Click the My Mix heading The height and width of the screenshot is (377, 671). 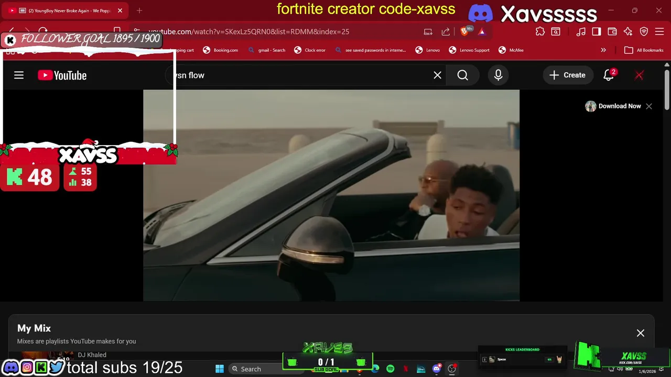pos(34,328)
